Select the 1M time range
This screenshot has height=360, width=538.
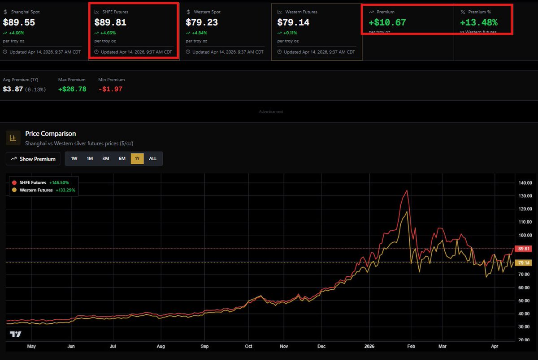[x=90, y=159]
